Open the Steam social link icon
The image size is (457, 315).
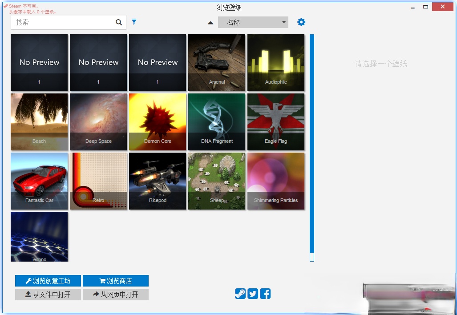[240, 294]
